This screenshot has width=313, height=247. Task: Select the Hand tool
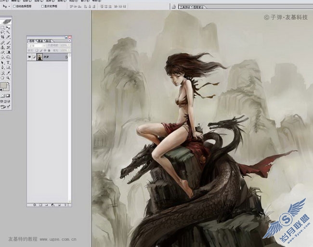click(x=3, y=78)
